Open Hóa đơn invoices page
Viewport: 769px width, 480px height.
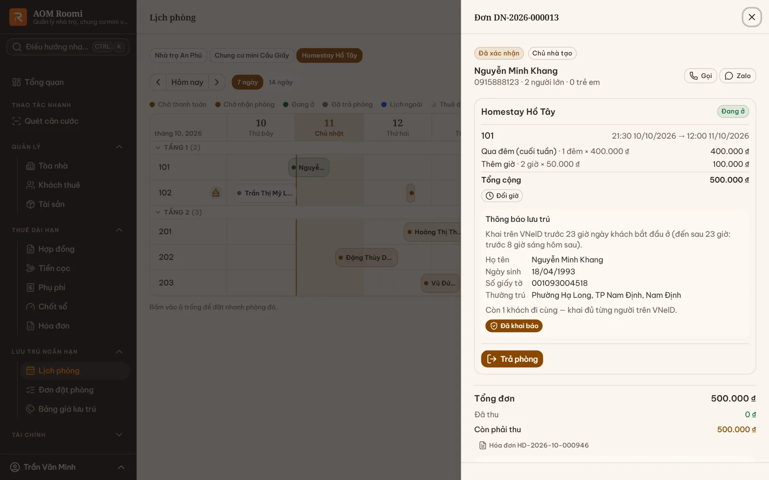point(75,326)
